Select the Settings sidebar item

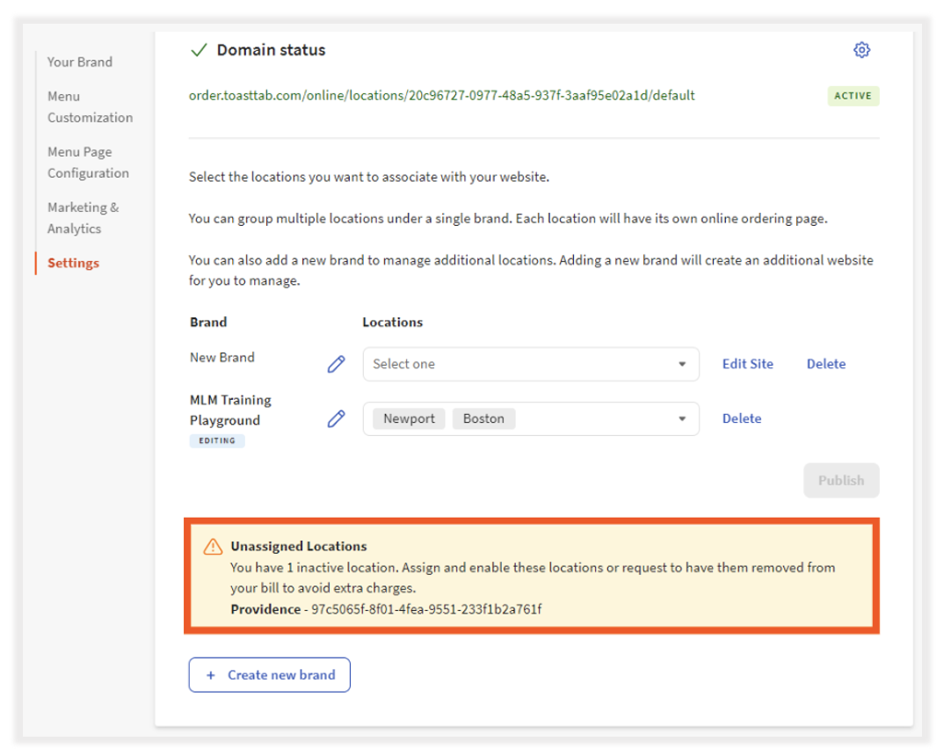[73, 263]
